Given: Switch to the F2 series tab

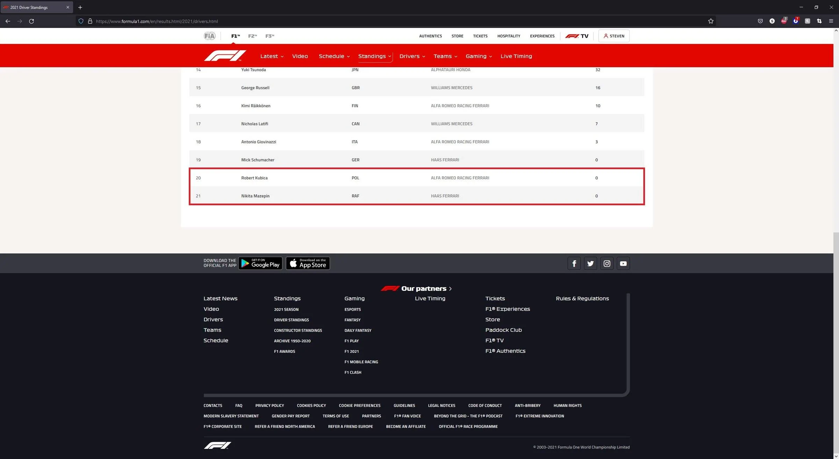Looking at the screenshot, I should pos(252,36).
